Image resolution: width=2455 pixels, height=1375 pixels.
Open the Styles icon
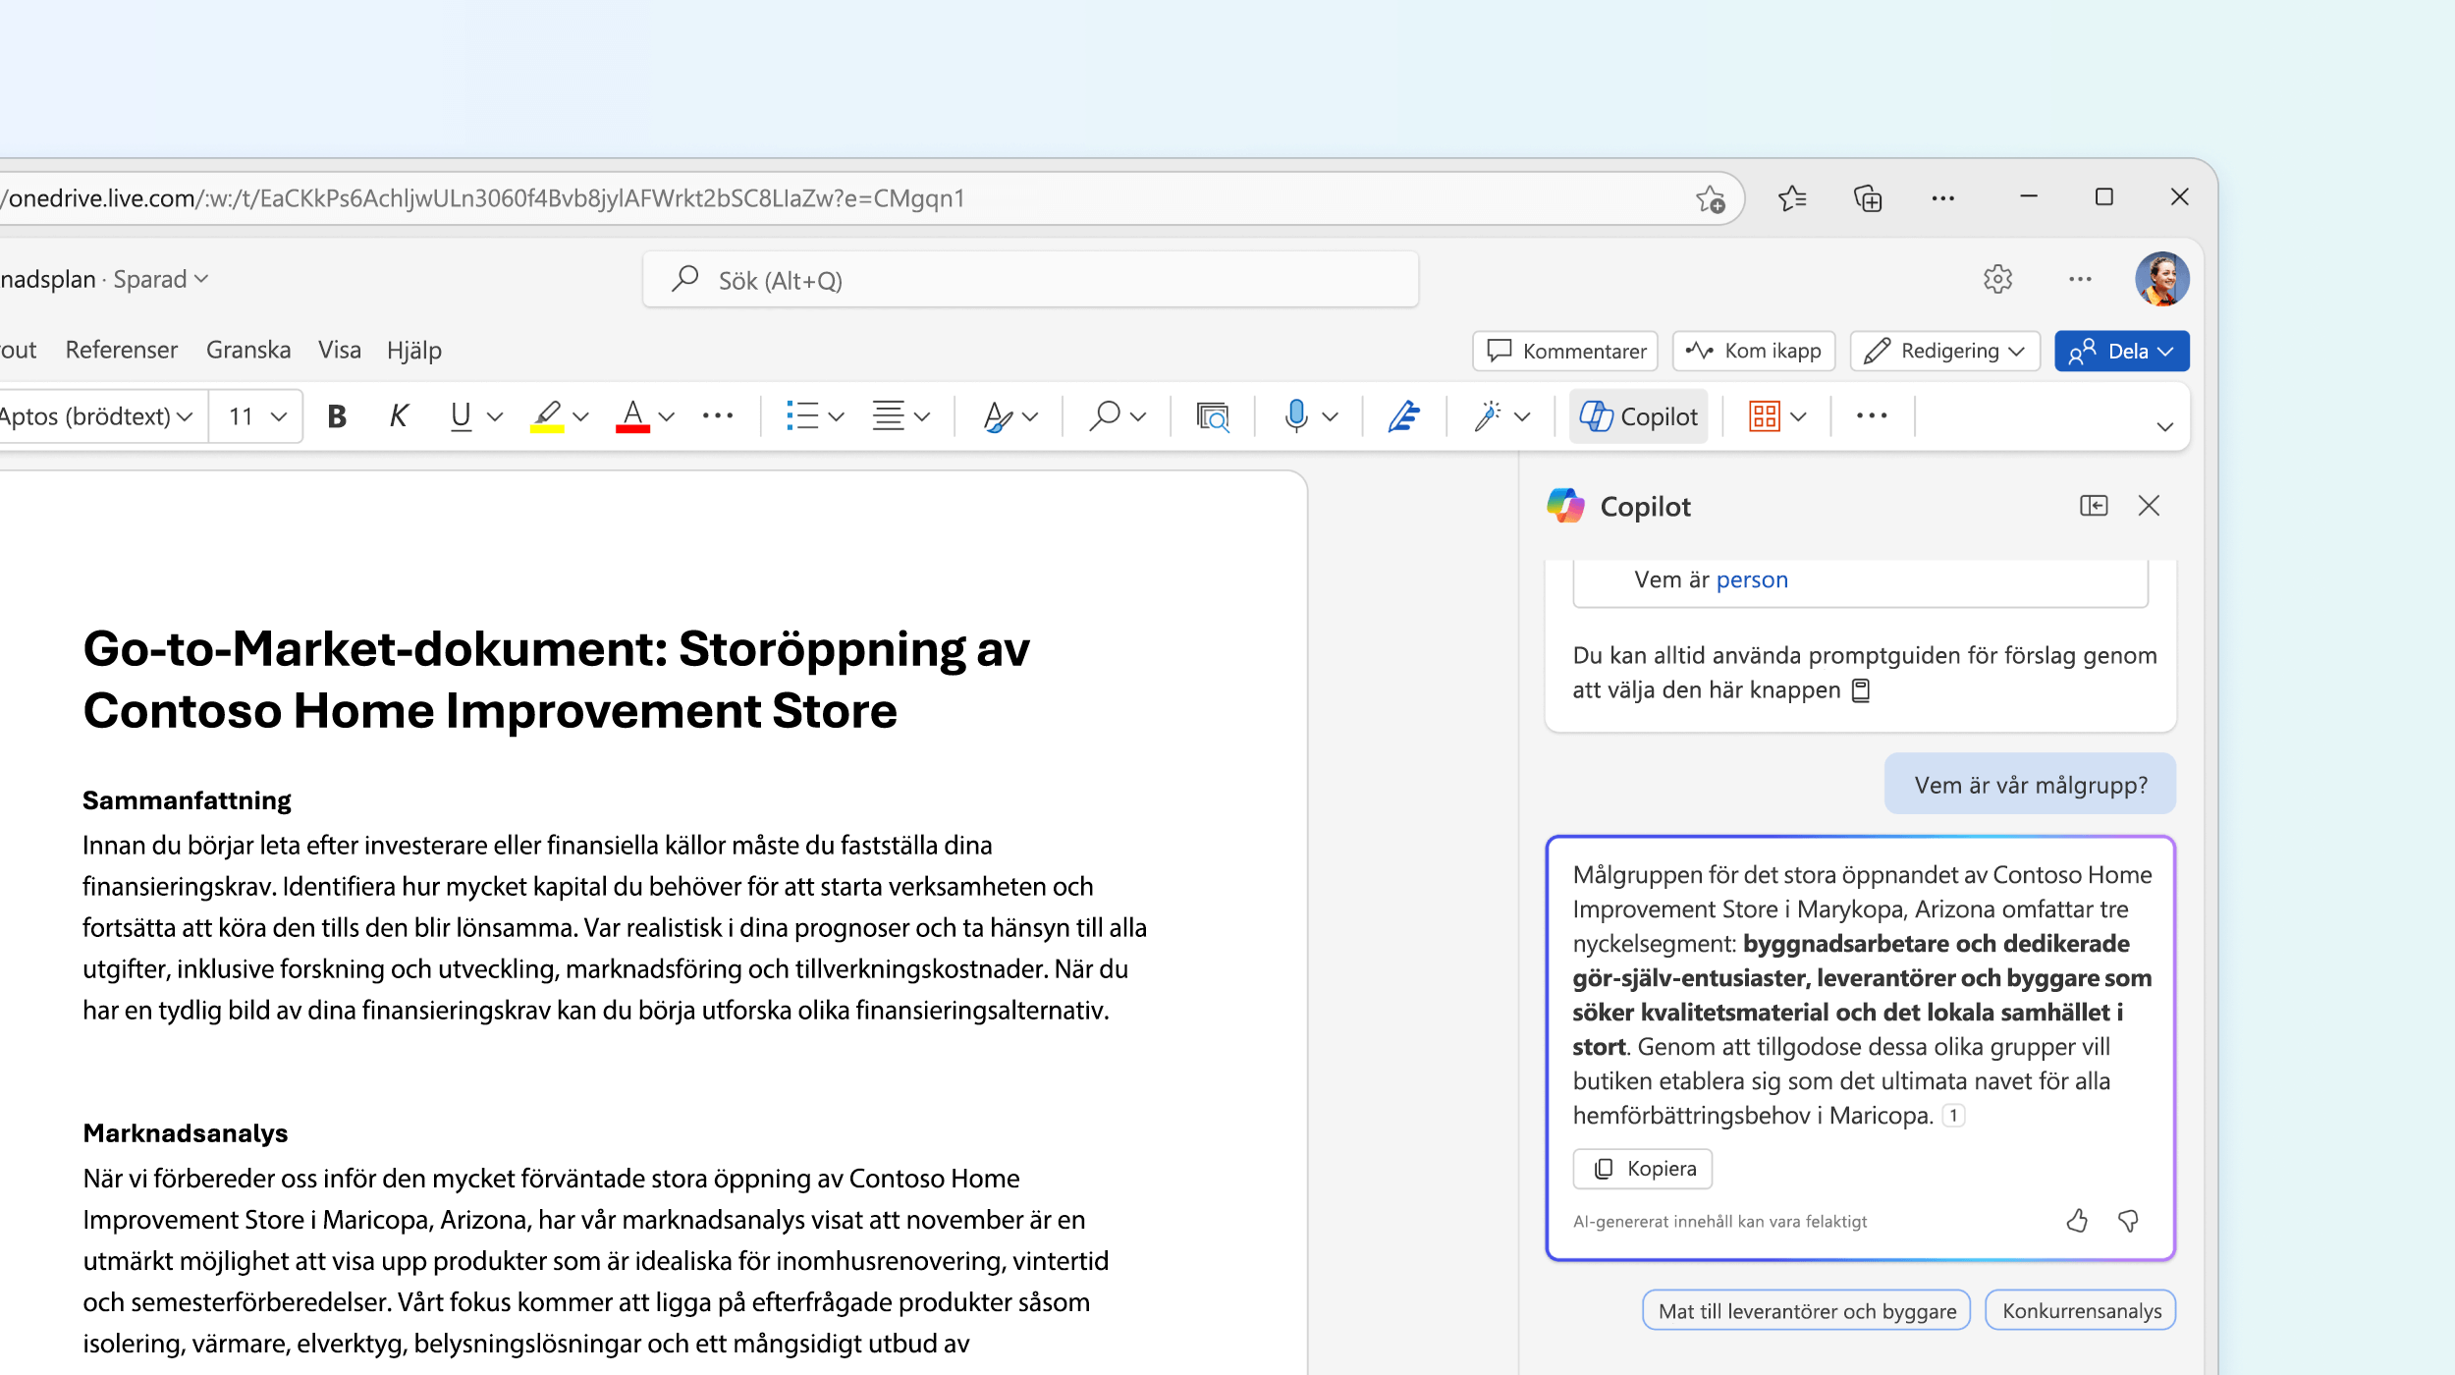tap(998, 416)
